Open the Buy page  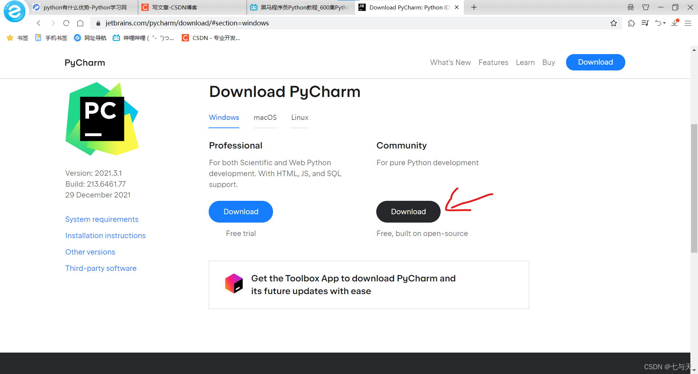point(549,62)
